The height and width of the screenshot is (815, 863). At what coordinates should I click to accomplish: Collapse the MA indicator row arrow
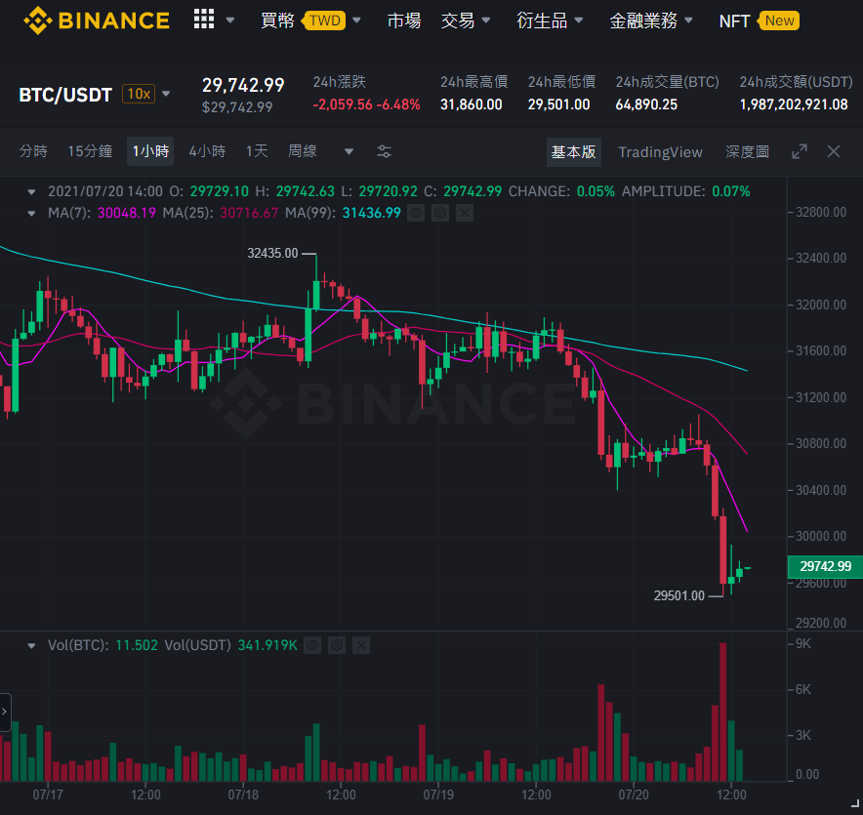click(x=31, y=214)
